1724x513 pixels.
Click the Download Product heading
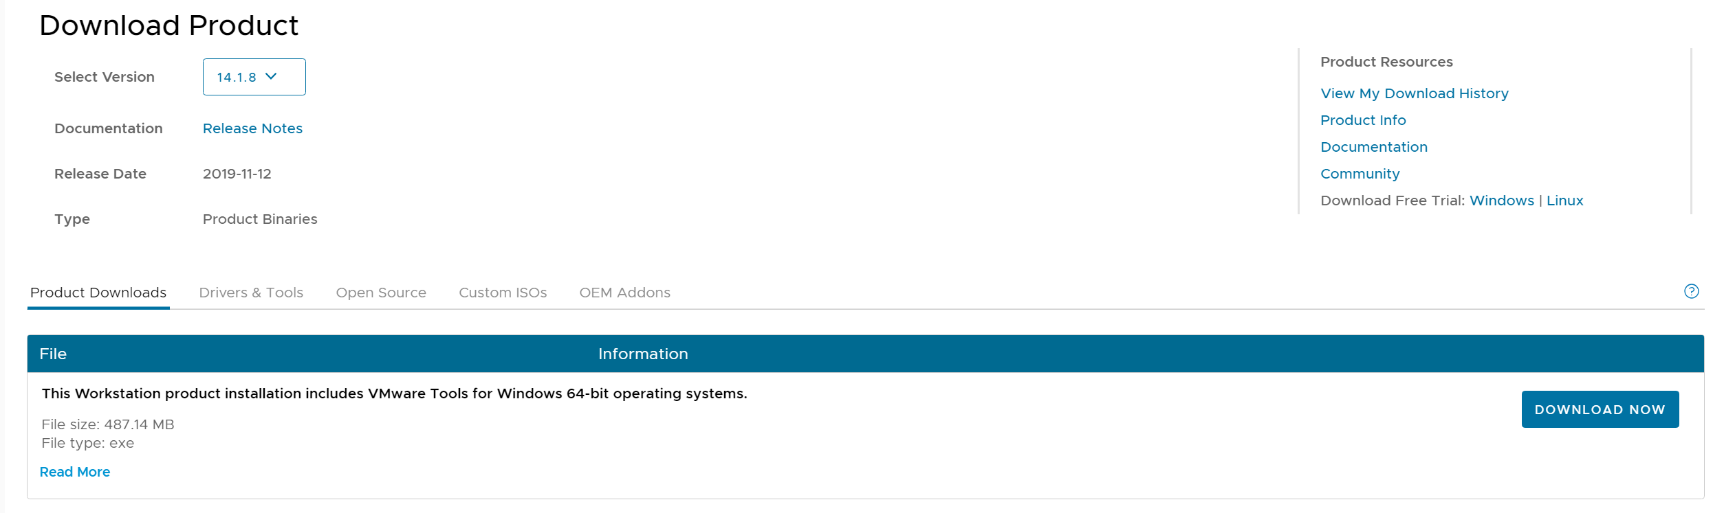coord(168,25)
